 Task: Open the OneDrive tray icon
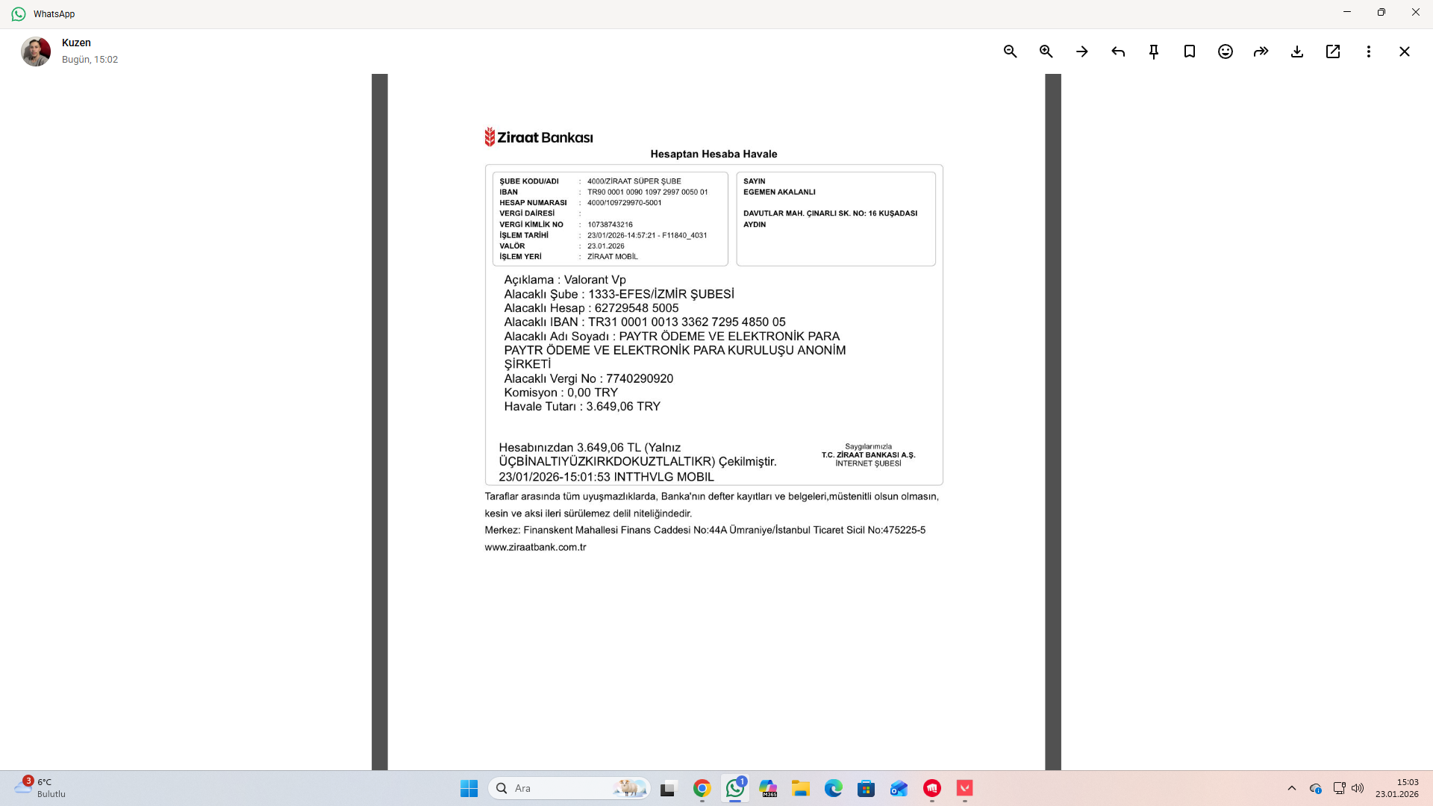point(1316,788)
